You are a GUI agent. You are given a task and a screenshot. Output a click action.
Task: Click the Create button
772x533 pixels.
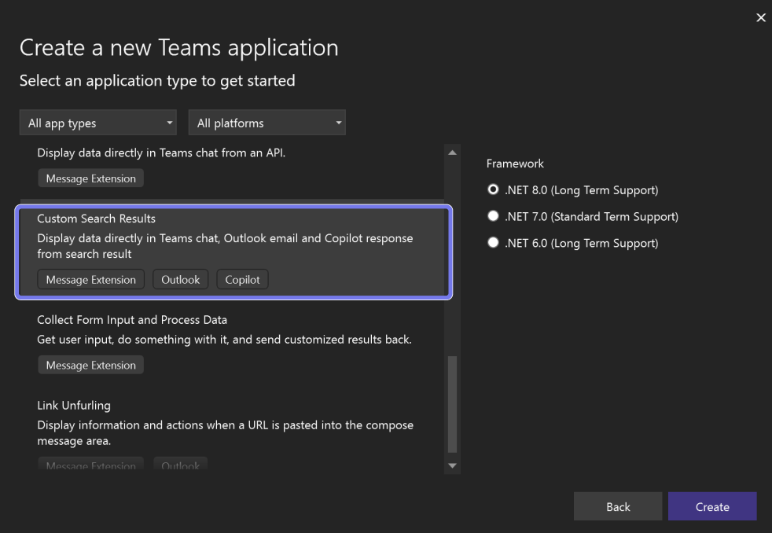(711, 507)
